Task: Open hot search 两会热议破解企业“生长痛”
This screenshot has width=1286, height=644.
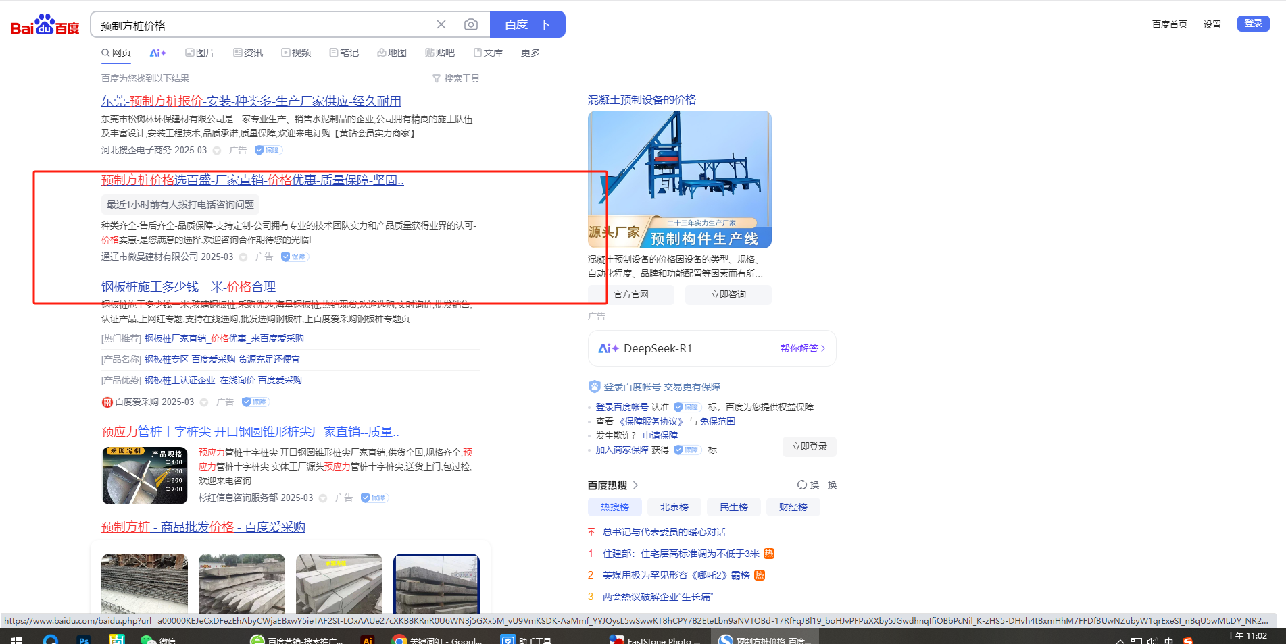Action: pyautogui.click(x=658, y=597)
